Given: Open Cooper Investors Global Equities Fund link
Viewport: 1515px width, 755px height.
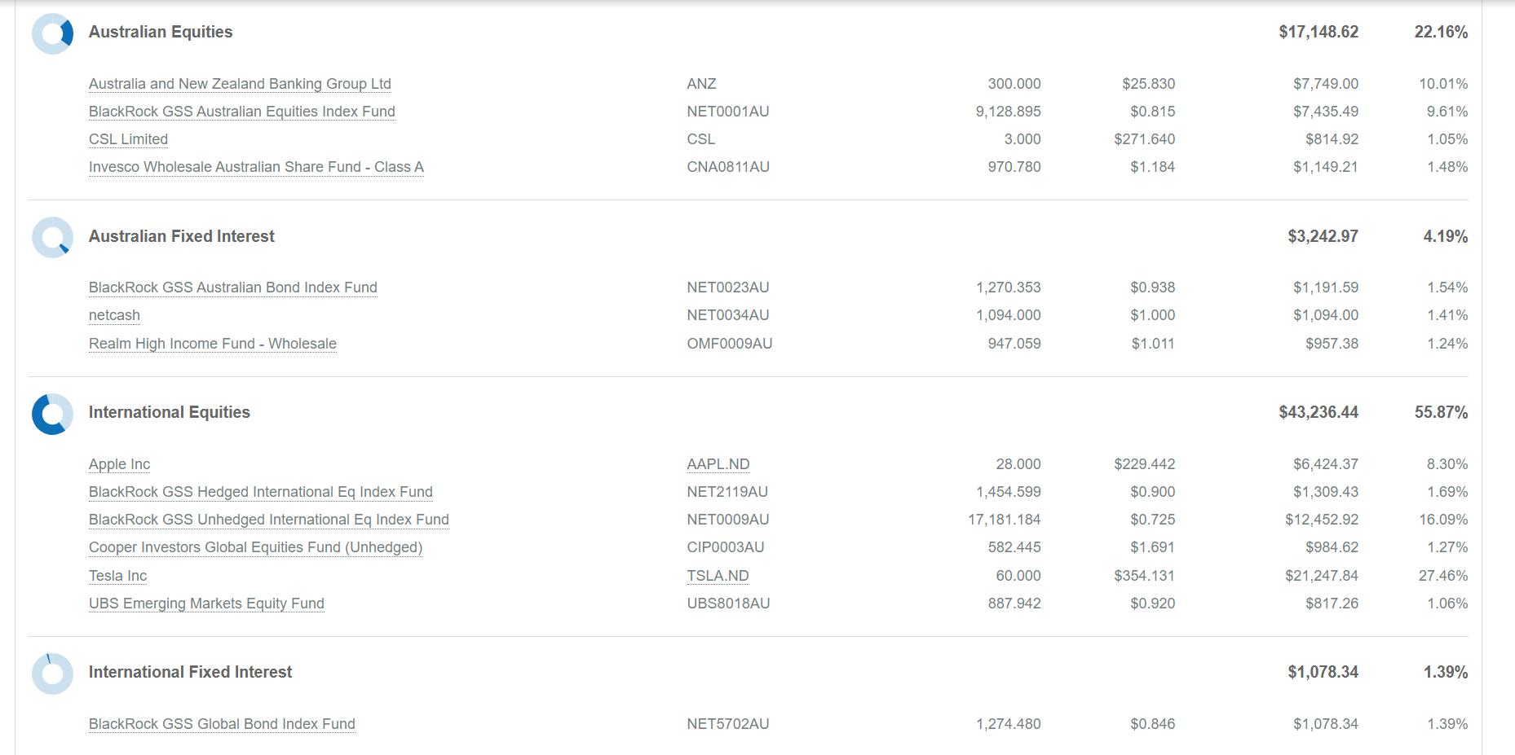Looking at the screenshot, I should (x=255, y=547).
